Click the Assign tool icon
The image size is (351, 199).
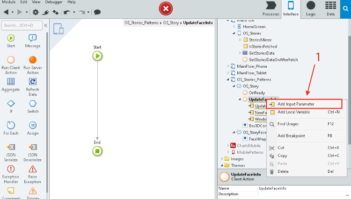click(x=33, y=125)
